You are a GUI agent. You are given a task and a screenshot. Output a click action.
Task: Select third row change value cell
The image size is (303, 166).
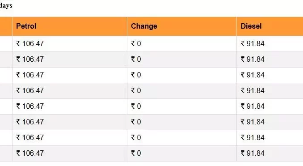[x=181, y=75]
